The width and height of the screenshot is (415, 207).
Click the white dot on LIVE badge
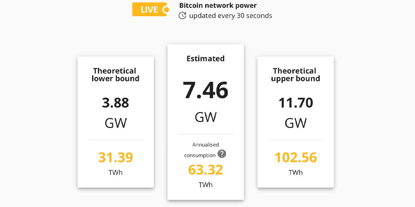click(166, 10)
